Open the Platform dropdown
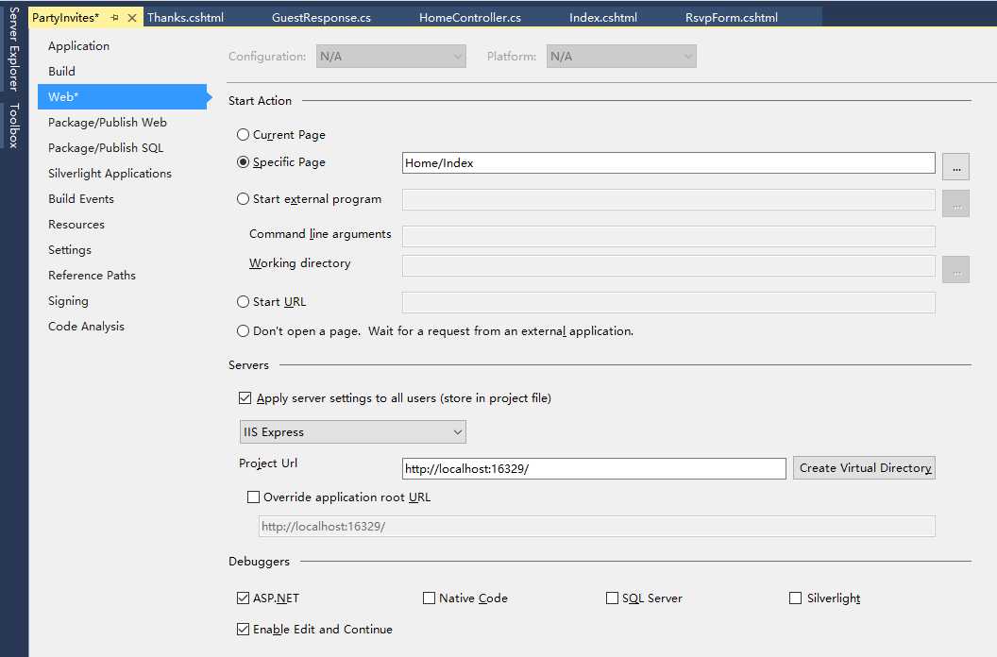Image resolution: width=997 pixels, height=657 pixels. (621, 56)
